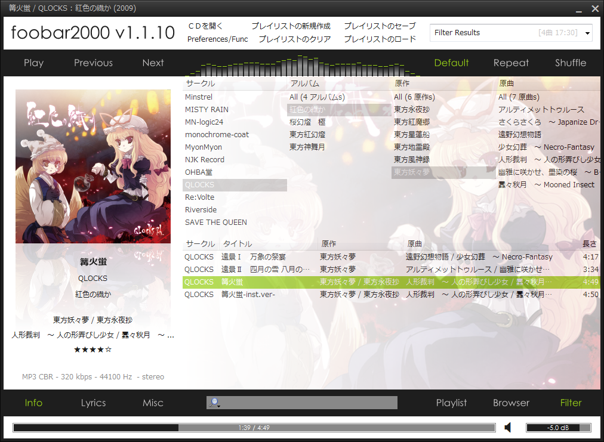Select track 篝火蛍-inst.ver-
Screen dimensions: 604x442
coord(390,294)
